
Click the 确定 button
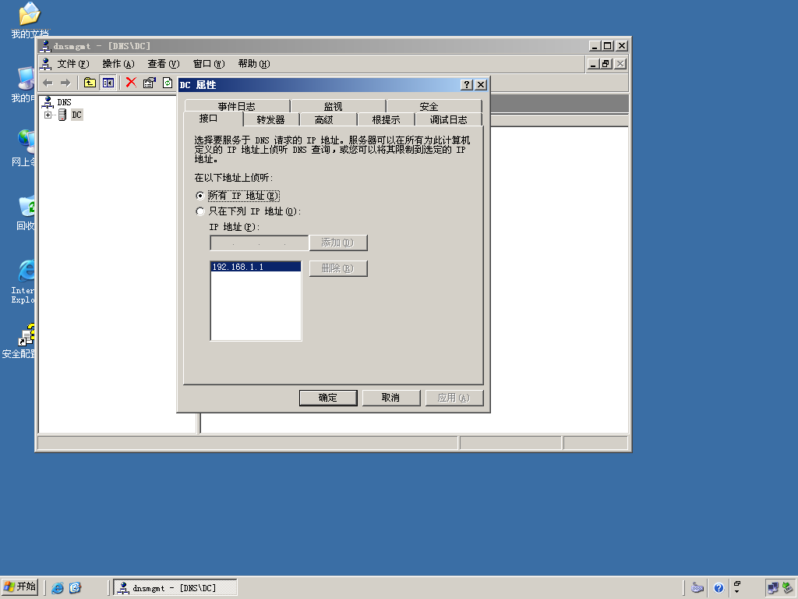point(328,398)
